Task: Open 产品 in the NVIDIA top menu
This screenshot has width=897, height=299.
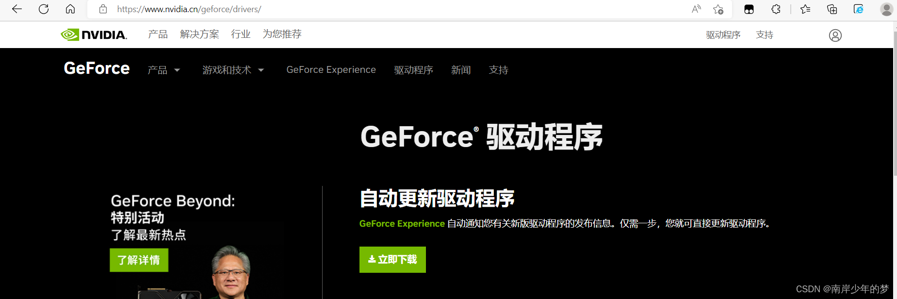Action: (x=158, y=34)
